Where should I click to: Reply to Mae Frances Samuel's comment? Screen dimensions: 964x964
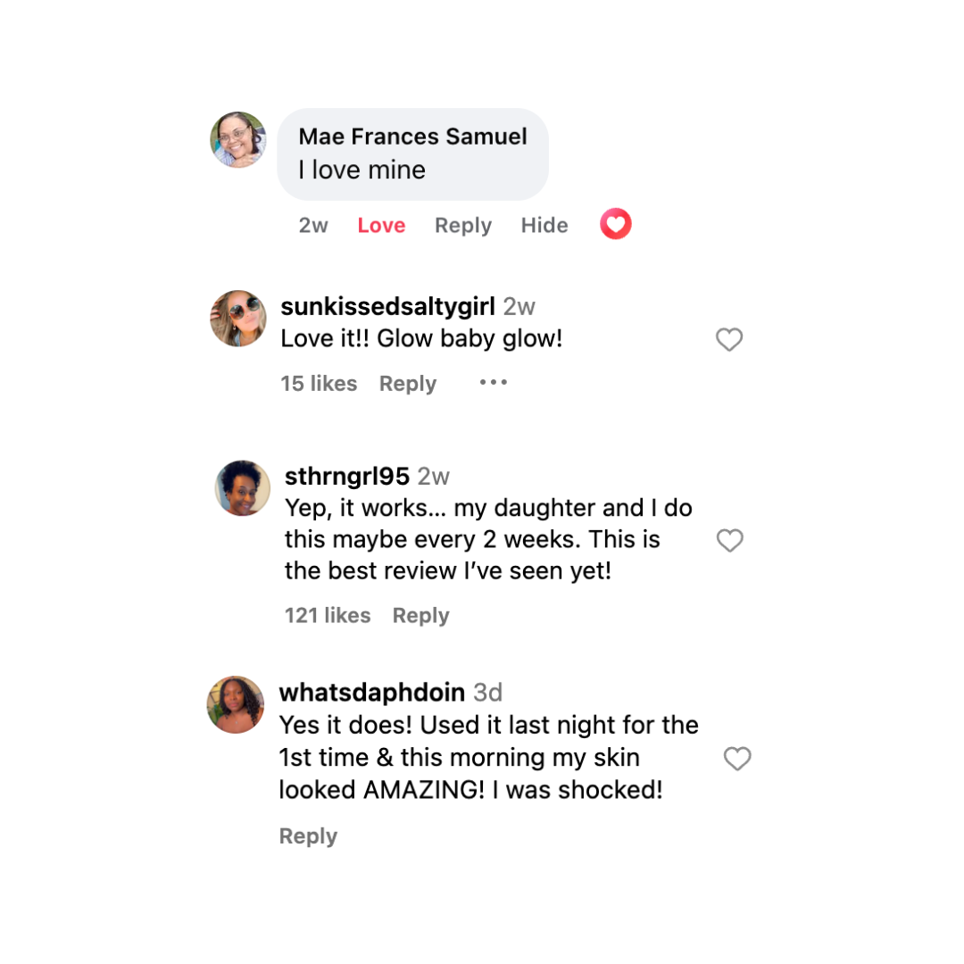(x=462, y=226)
